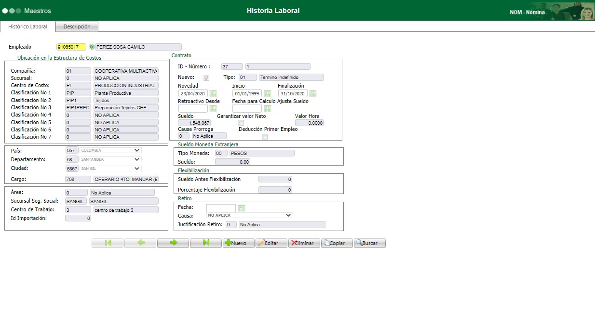This screenshot has height=336, width=595.
Task: Open the Causa dropdown in the Retiro section
Action: click(x=250, y=216)
